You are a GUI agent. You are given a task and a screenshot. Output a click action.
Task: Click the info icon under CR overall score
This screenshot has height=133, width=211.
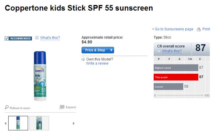[x=159, y=51]
